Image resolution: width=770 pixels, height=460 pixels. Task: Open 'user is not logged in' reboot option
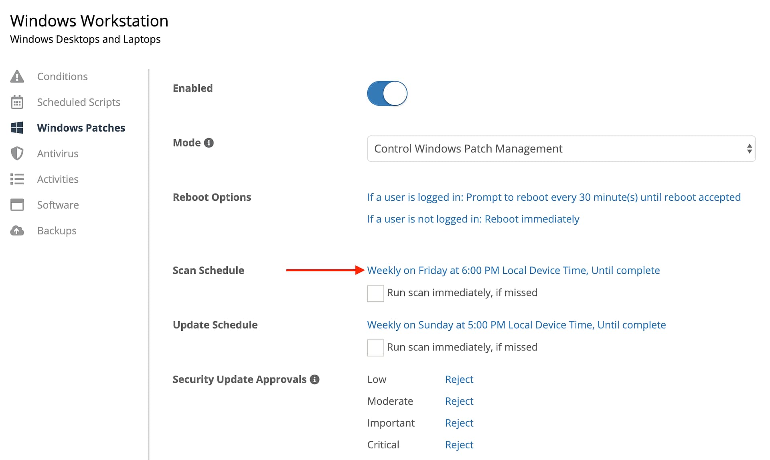pos(473,219)
